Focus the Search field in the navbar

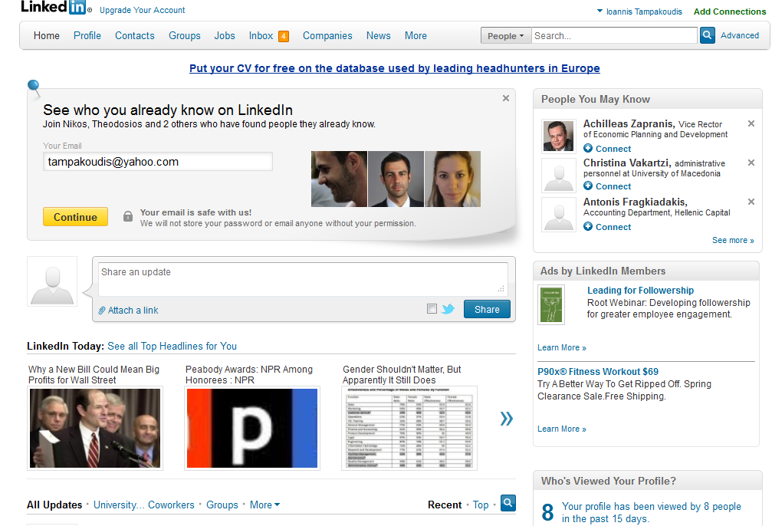pos(614,35)
